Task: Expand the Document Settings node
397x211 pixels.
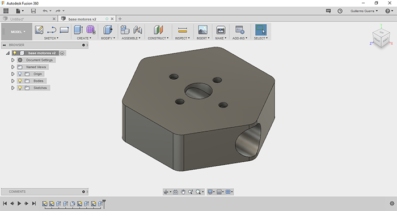Action: click(12, 60)
